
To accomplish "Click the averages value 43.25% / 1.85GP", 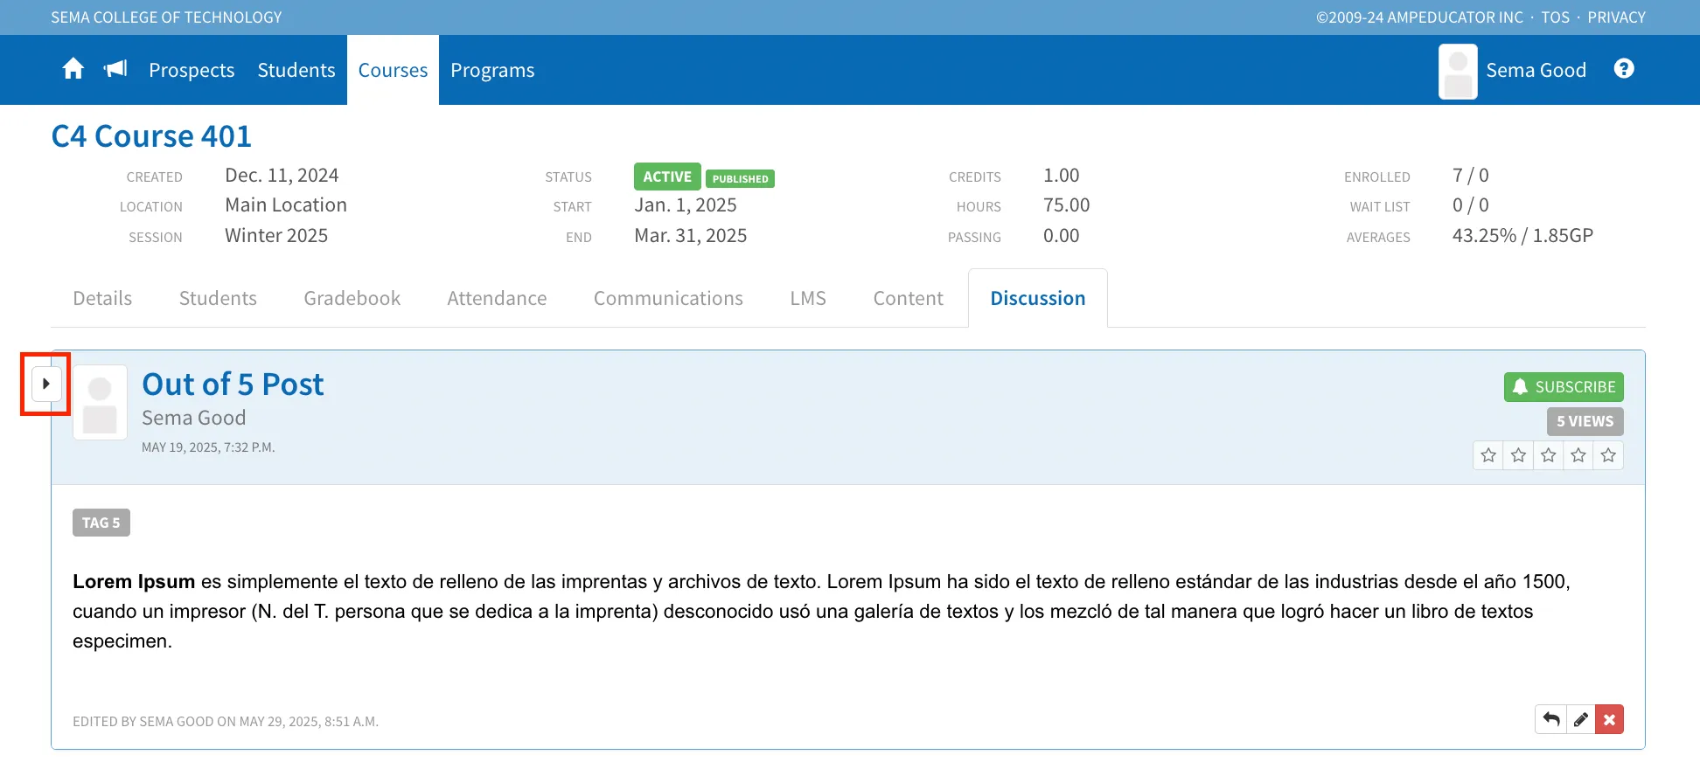I will 1522,236.
